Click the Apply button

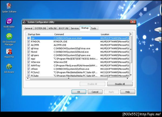111,92
